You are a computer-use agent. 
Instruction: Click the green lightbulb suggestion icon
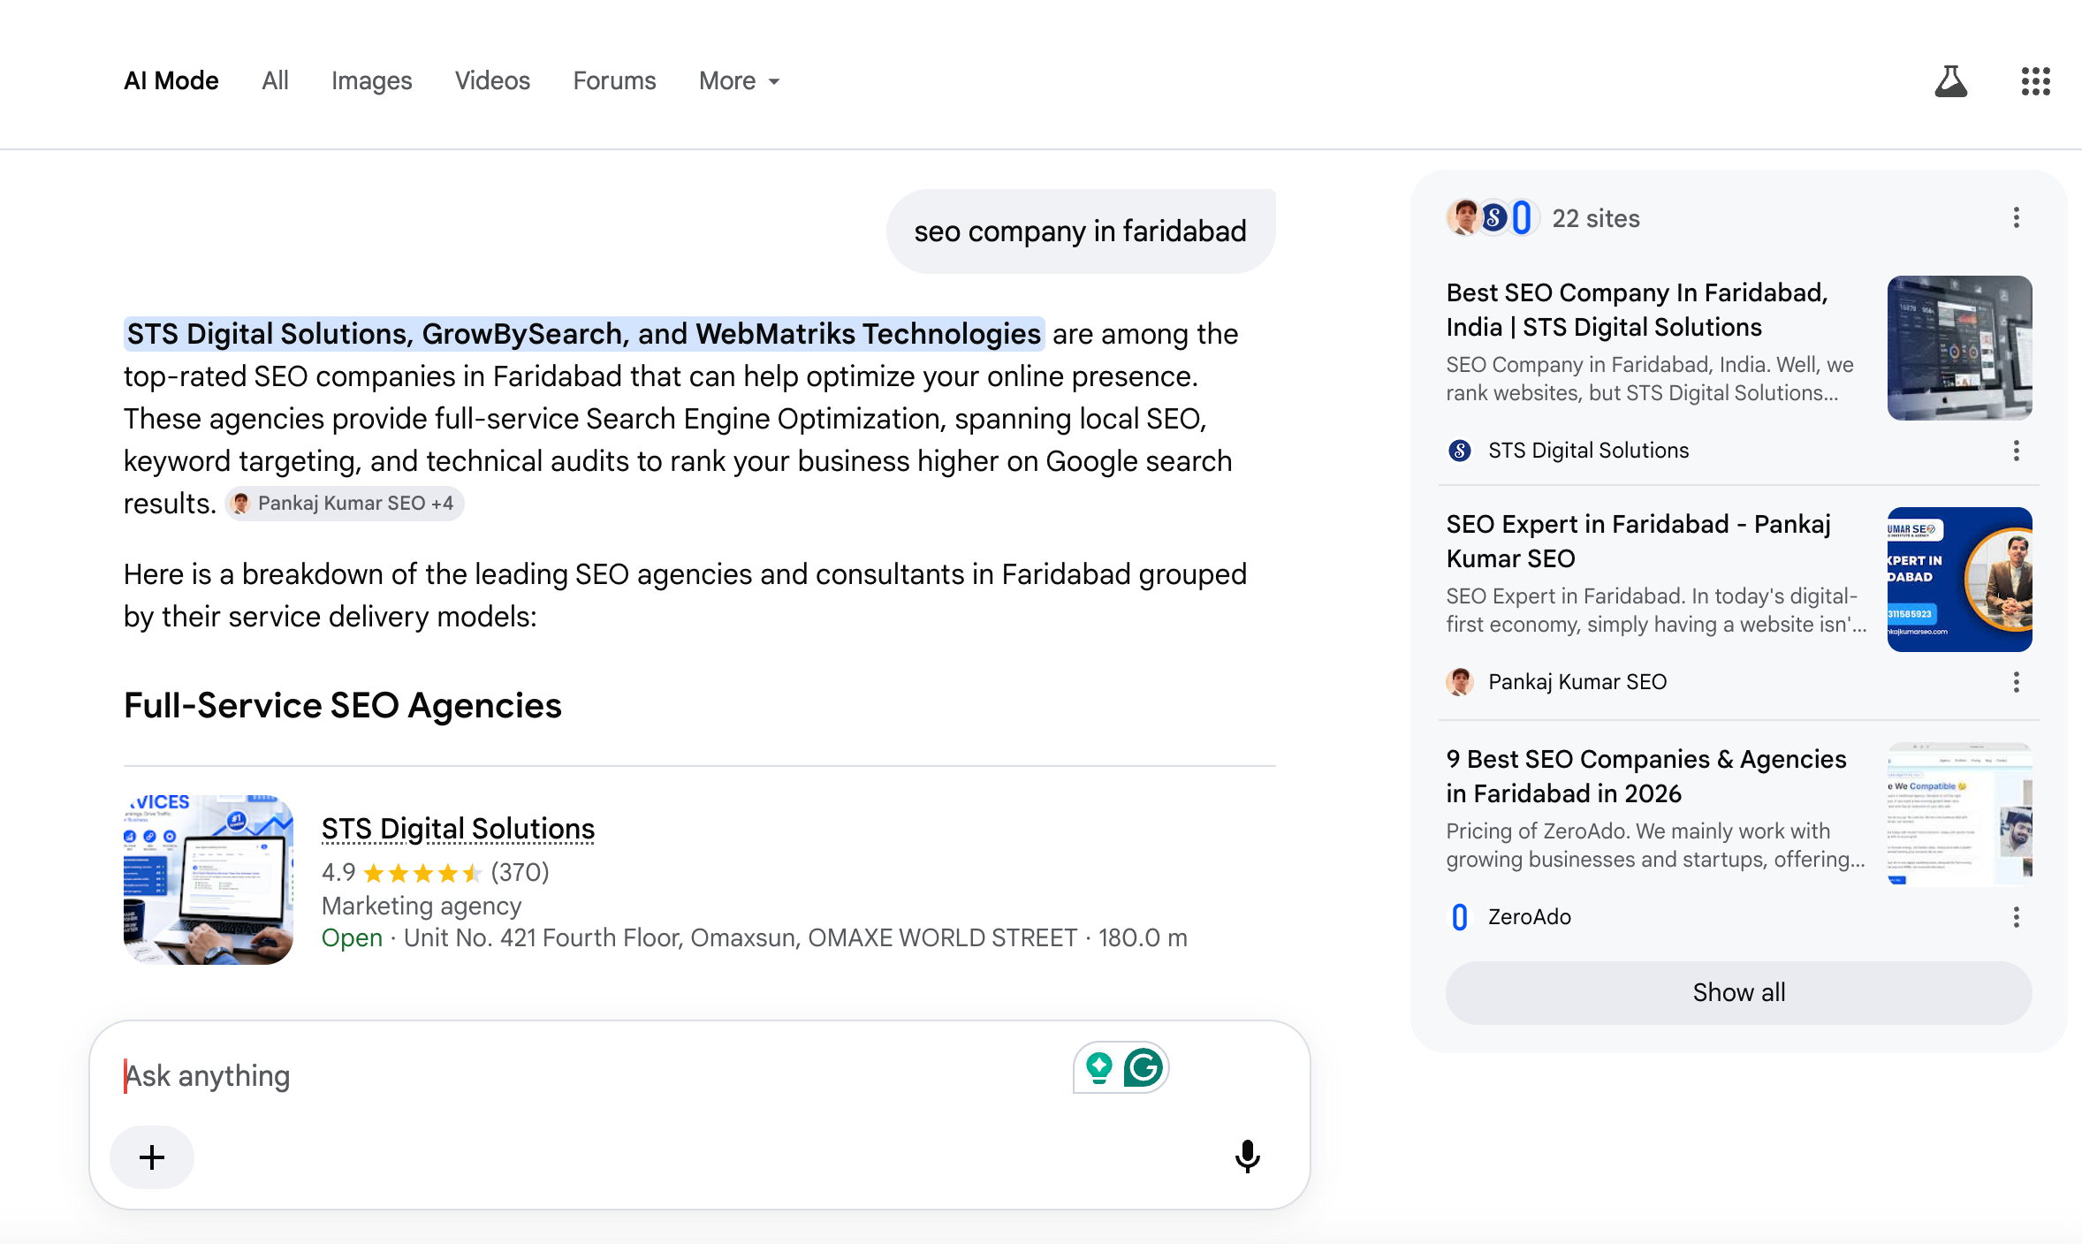click(1099, 1067)
